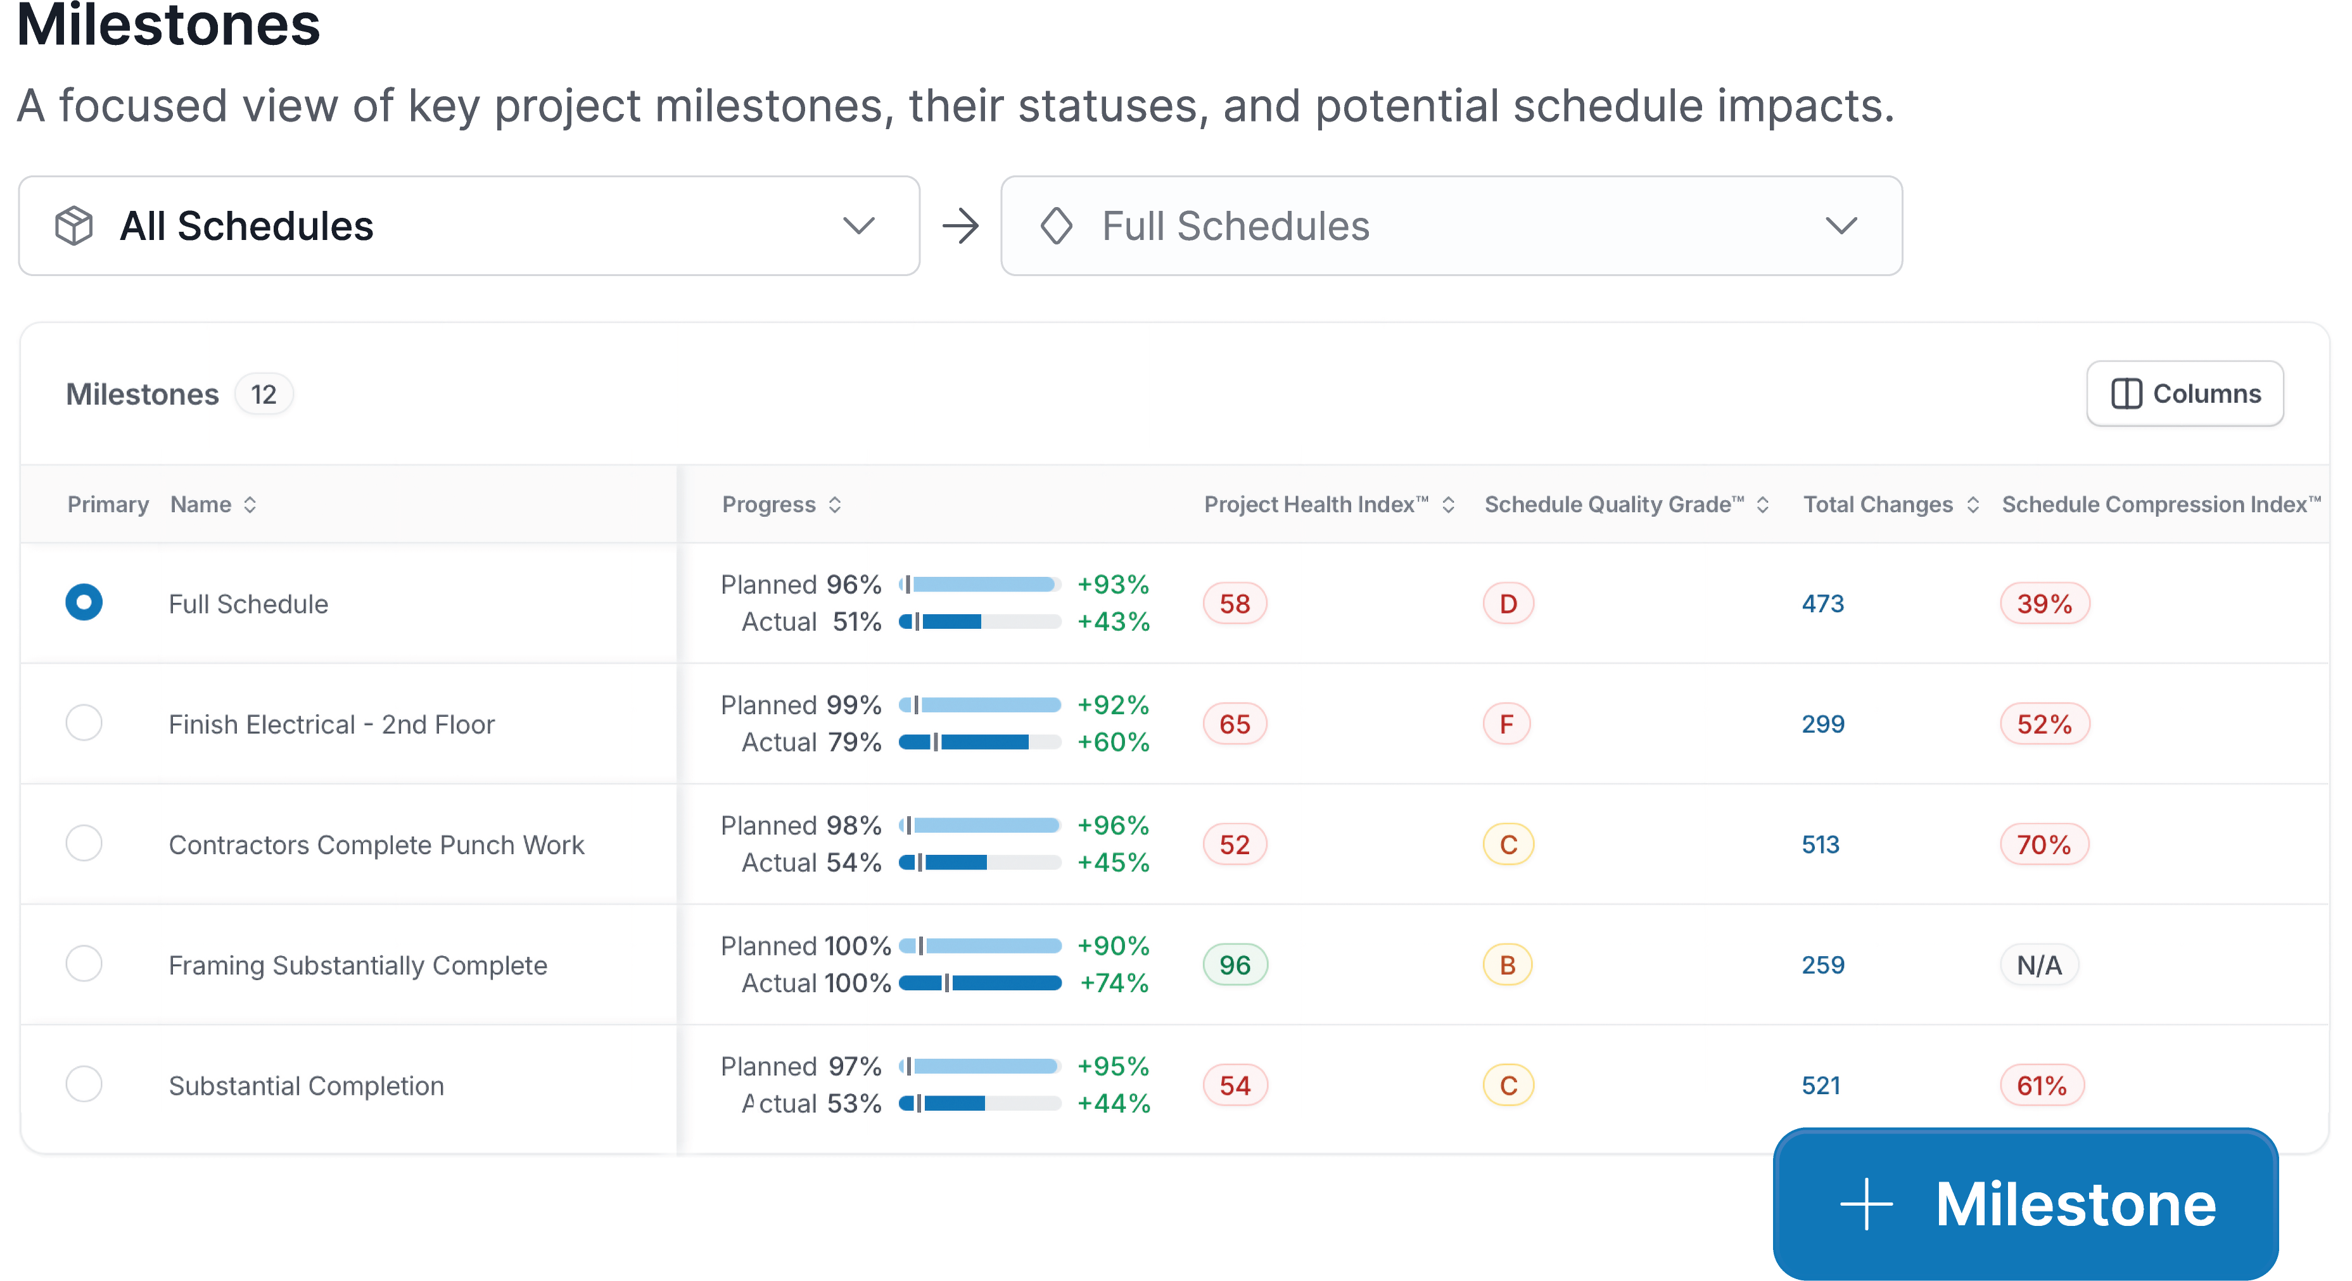Click quality grade D badge

pyautogui.click(x=1508, y=603)
